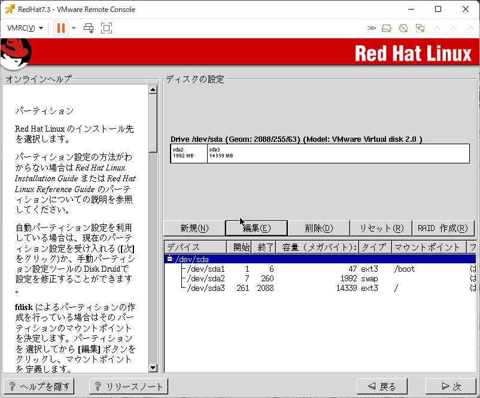
Task: Click the sda2 1992 MB disk segment
Action: tap(189, 153)
